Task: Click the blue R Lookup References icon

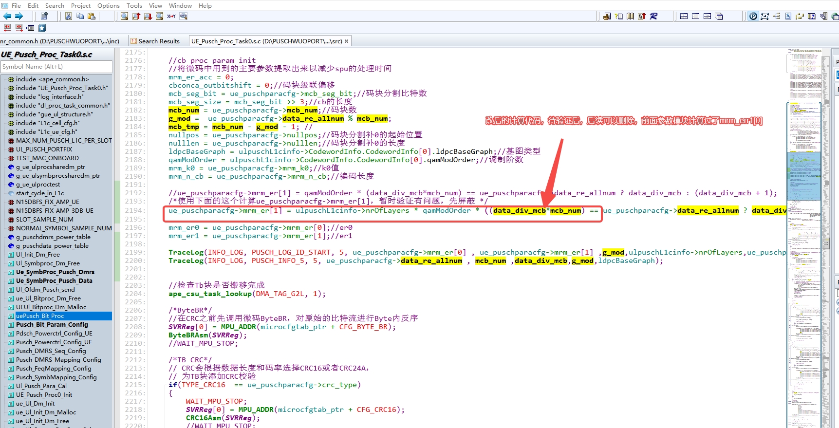Action: [x=653, y=16]
